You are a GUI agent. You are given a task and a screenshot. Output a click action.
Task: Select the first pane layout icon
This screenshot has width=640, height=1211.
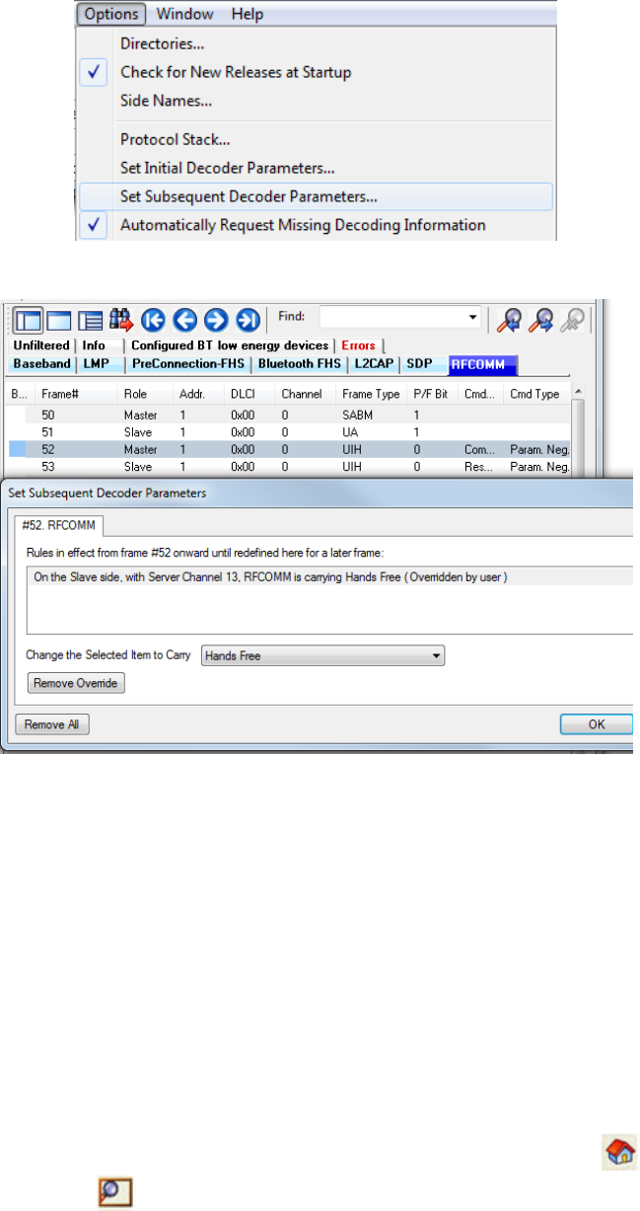(27, 319)
